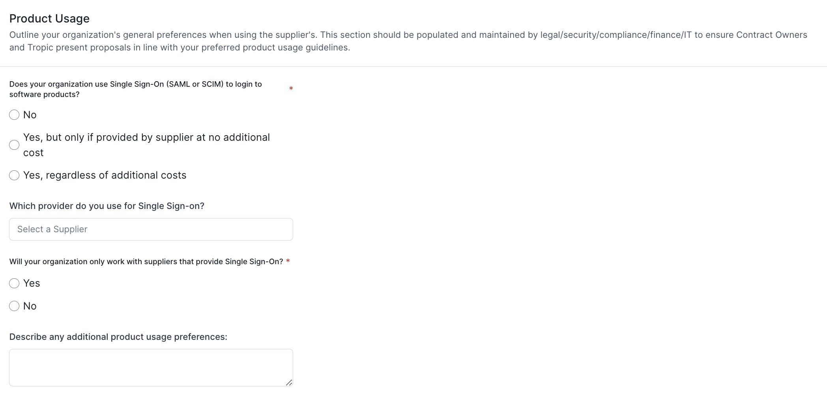Select the "No" radio under Single Sign-On usage question
The width and height of the screenshot is (827, 399).
click(x=14, y=115)
